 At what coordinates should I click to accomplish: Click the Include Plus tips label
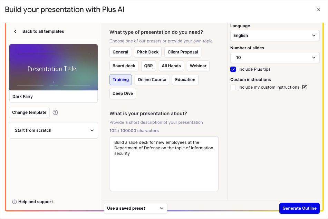(x=254, y=69)
